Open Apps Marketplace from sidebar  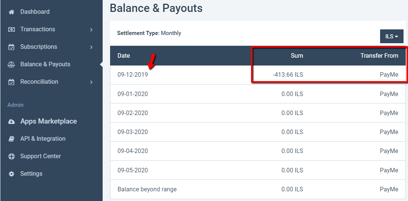(48, 121)
